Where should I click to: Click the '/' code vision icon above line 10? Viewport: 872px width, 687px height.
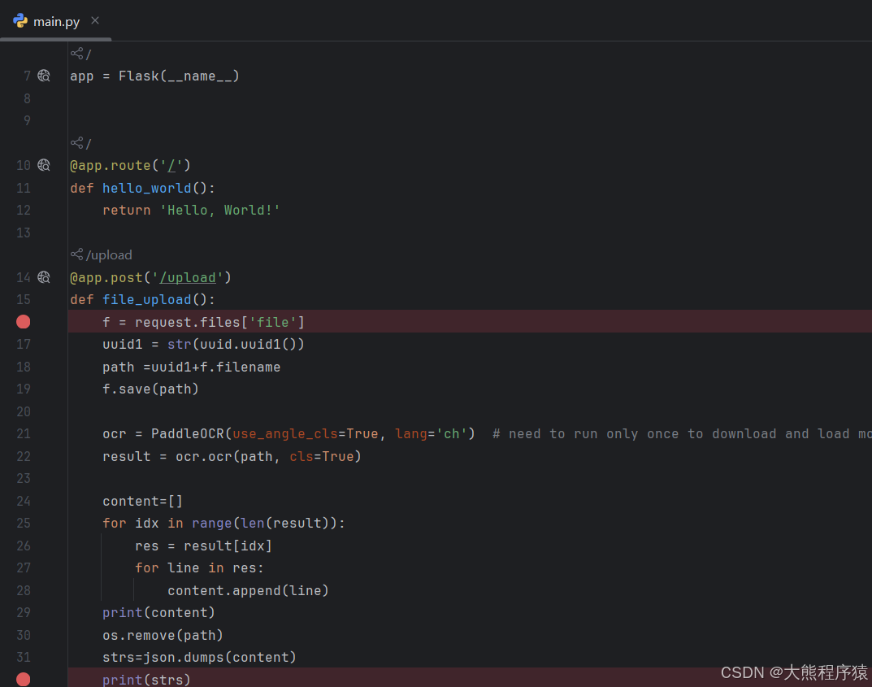[x=79, y=142]
